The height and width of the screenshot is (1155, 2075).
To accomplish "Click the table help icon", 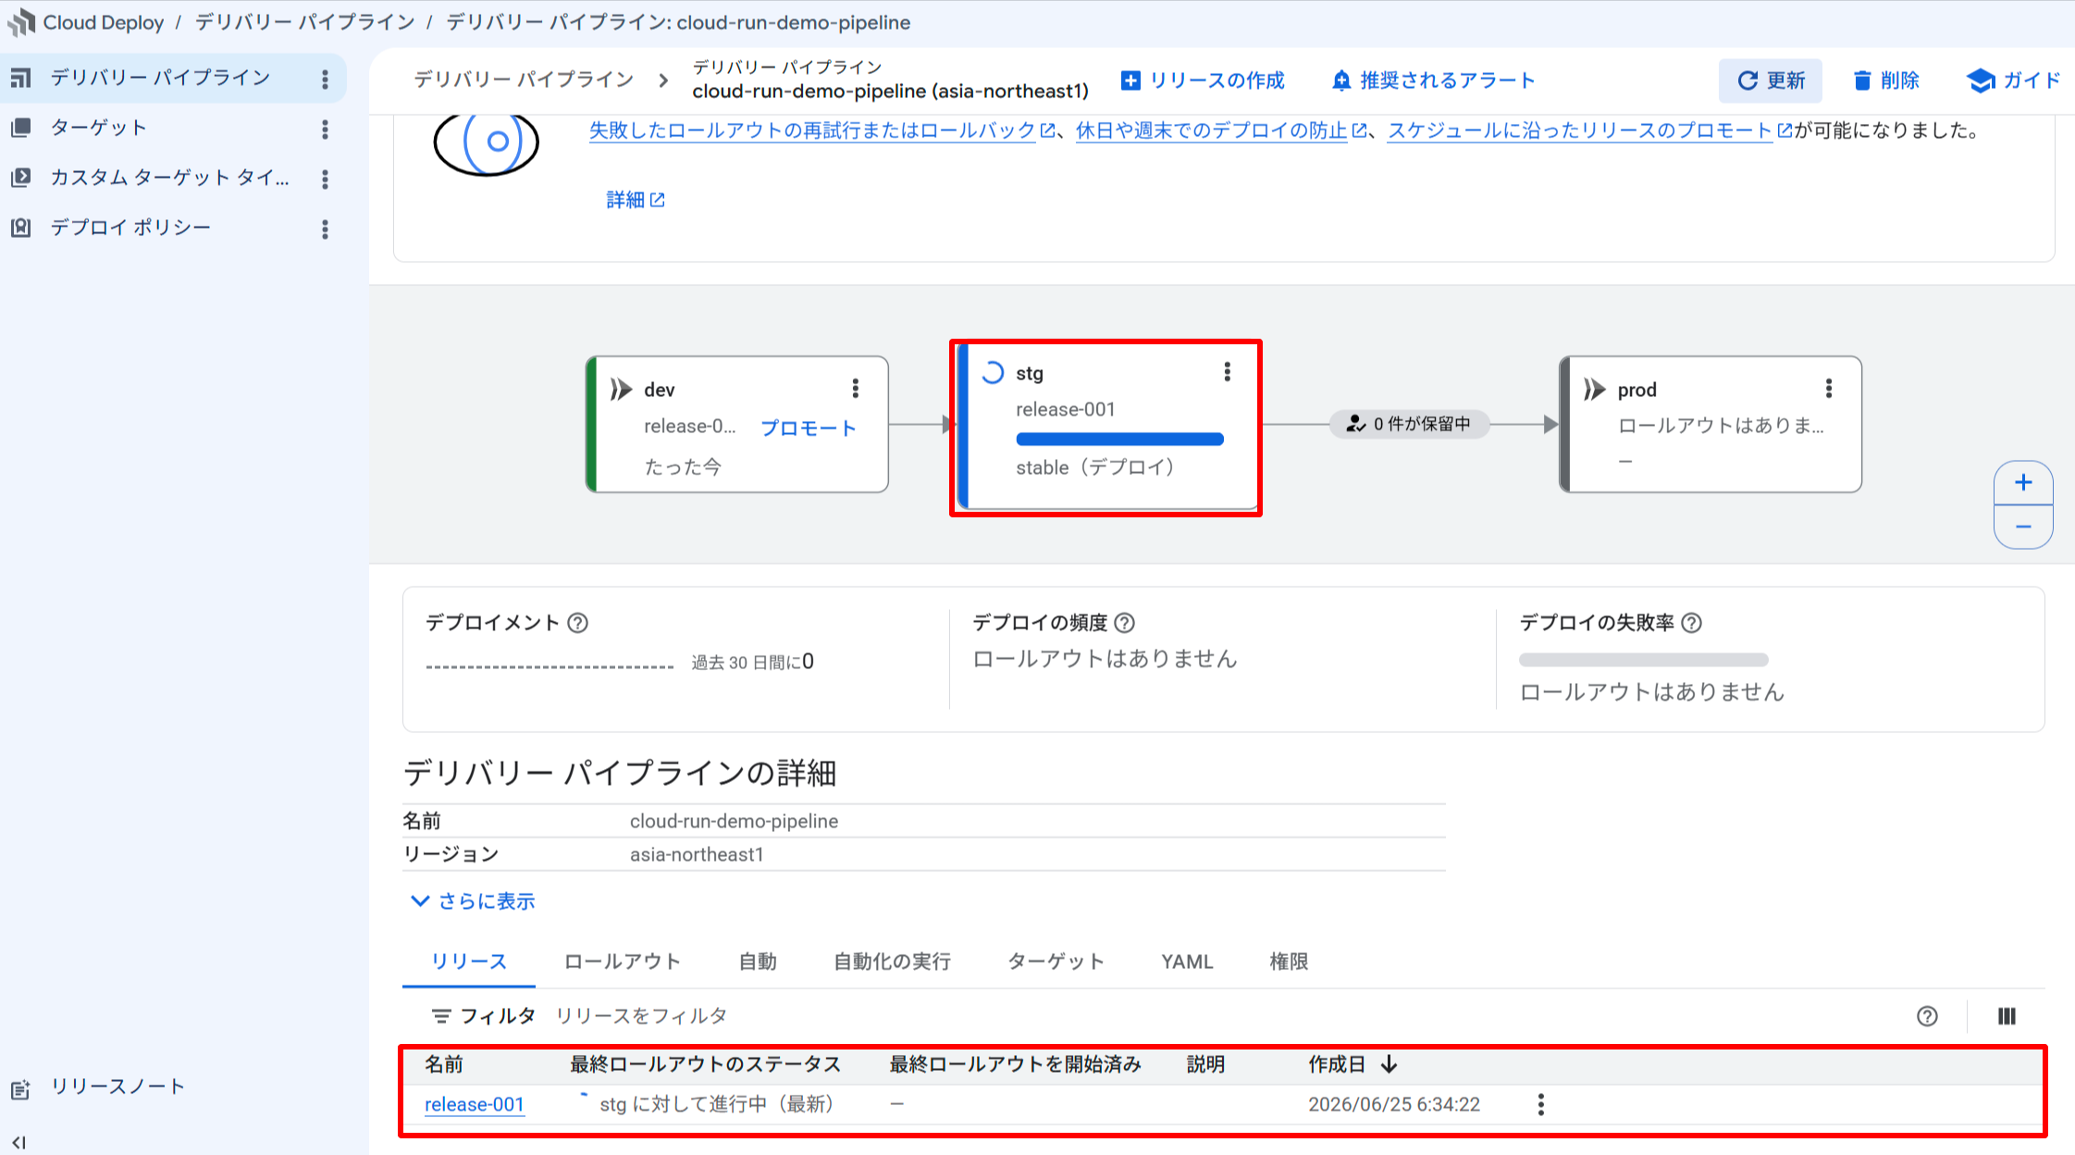I will coord(1927,1016).
